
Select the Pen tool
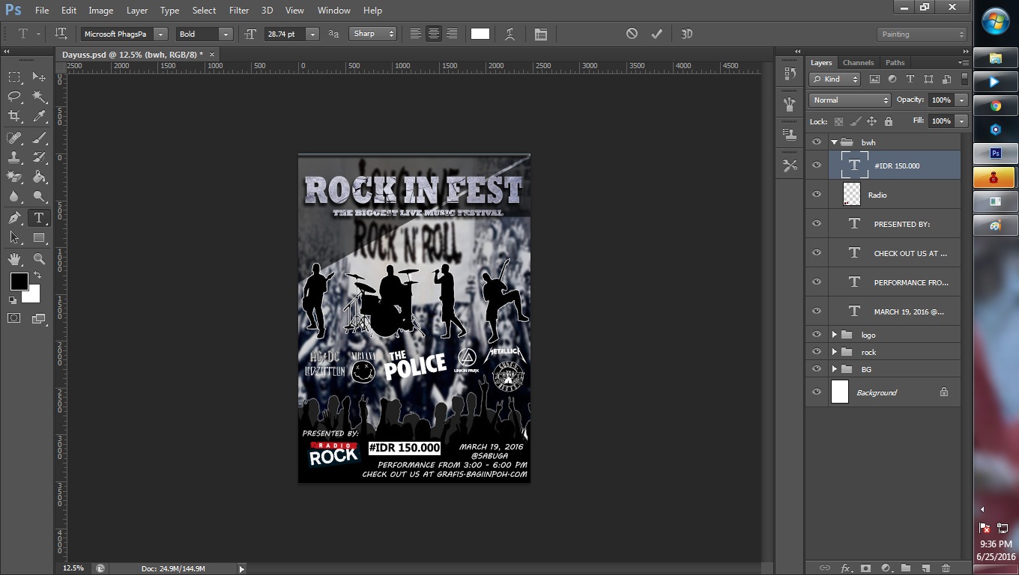coord(13,216)
